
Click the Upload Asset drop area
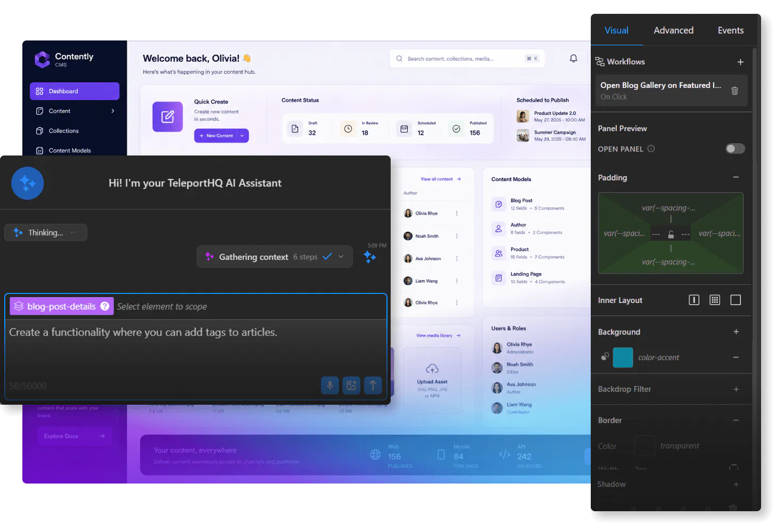[x=432, y=380]
